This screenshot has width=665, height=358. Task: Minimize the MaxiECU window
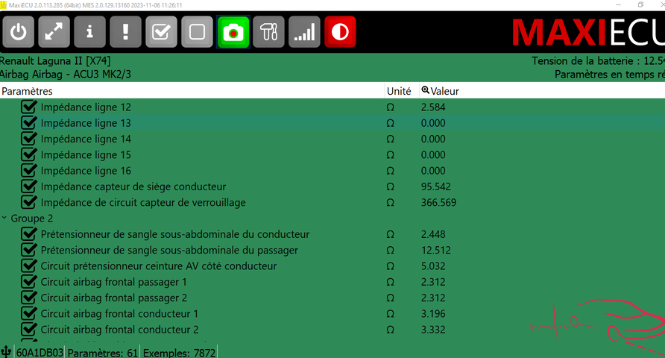[618, 4]
